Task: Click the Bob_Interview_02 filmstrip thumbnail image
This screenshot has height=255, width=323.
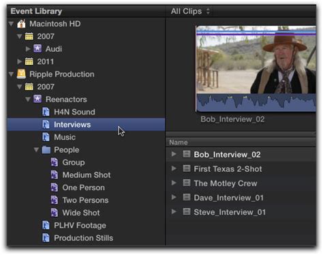Action: (256, 59)
